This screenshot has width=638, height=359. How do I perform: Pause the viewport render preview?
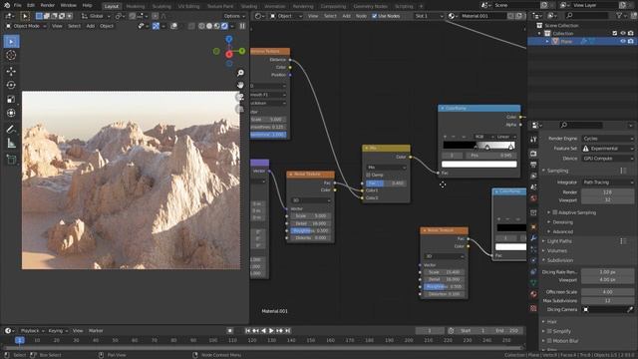tap(242, 26)
